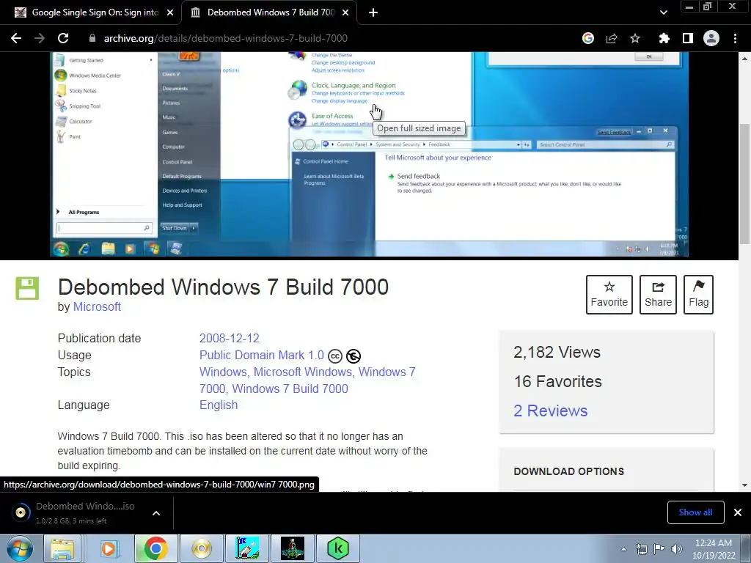Open the Action Center flag icon
Viewport: 751px width, 563px height.
pyautogui.click(x=659, y=549)
